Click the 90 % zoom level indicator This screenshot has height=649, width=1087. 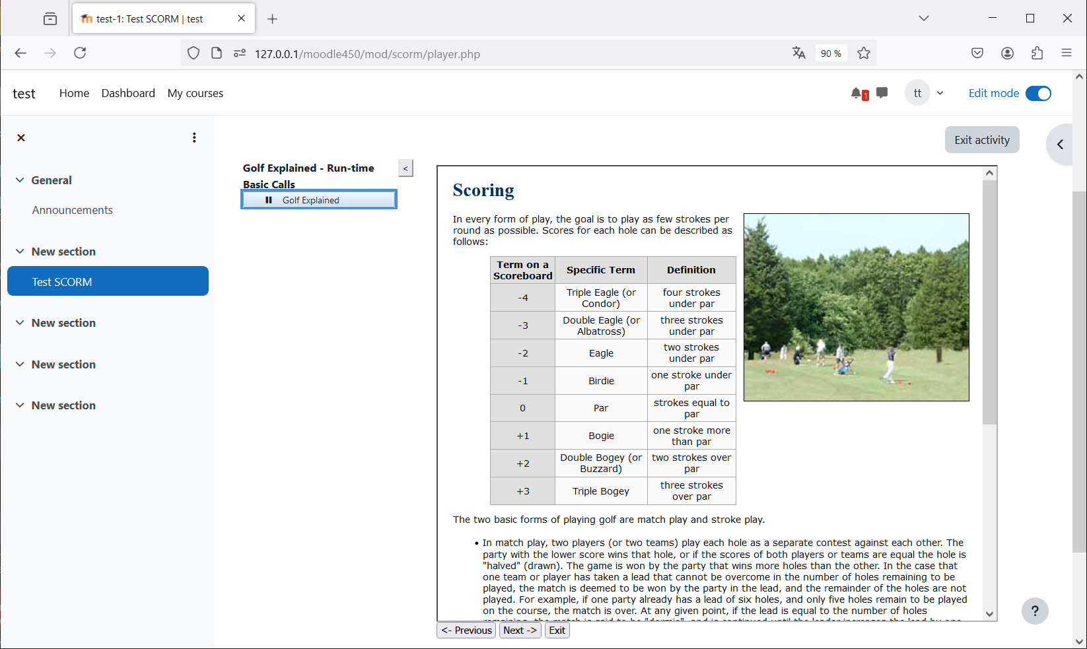[831, 53]
